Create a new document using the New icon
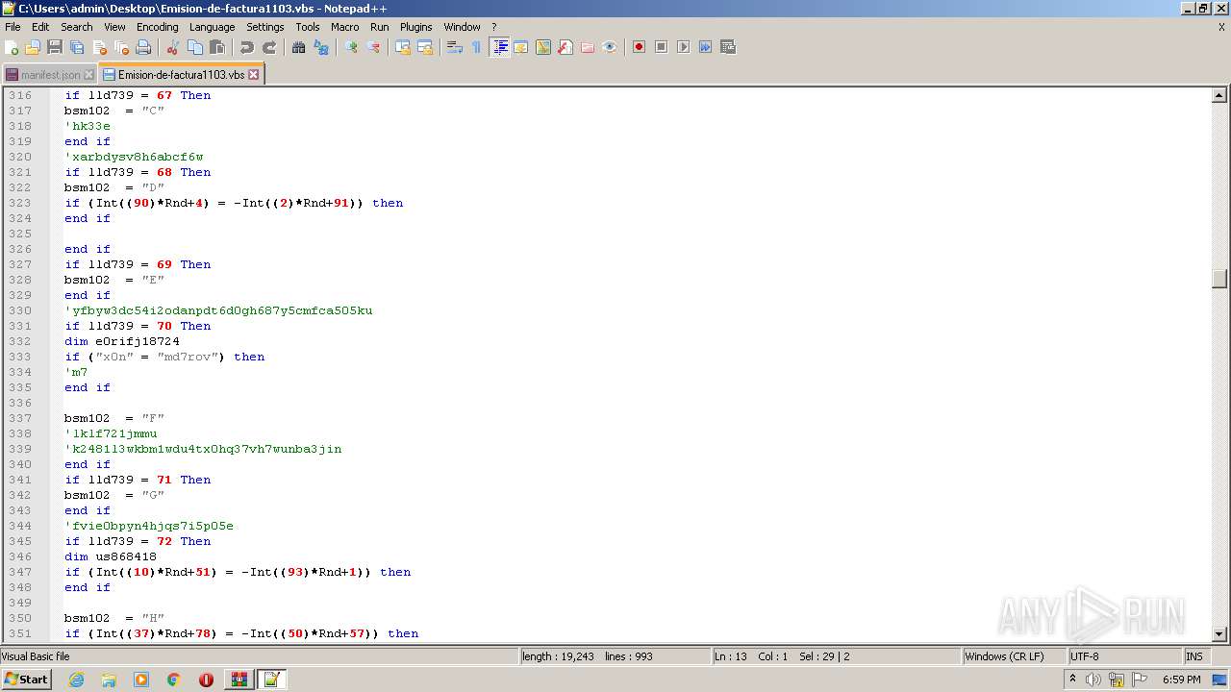 pyautogui.click(x=13, y=47)
